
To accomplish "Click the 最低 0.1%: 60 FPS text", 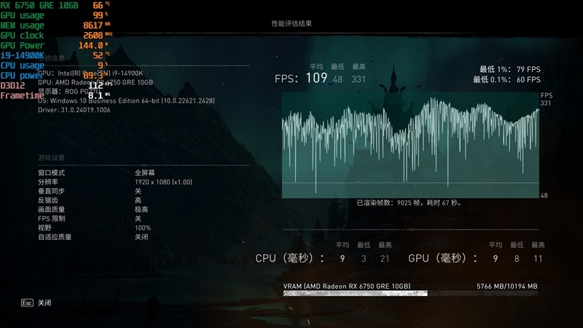I will (506, 79).
